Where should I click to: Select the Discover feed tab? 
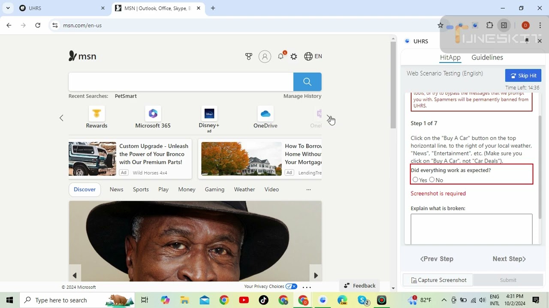(84, 190)
